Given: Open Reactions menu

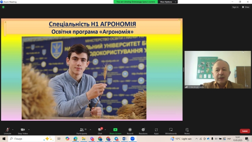Looking at the screenshot, I should click(143, 131).
